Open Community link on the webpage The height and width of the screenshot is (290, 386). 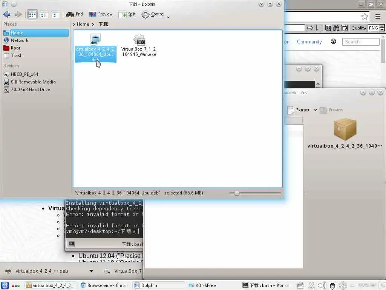click(x=309, y=42)
